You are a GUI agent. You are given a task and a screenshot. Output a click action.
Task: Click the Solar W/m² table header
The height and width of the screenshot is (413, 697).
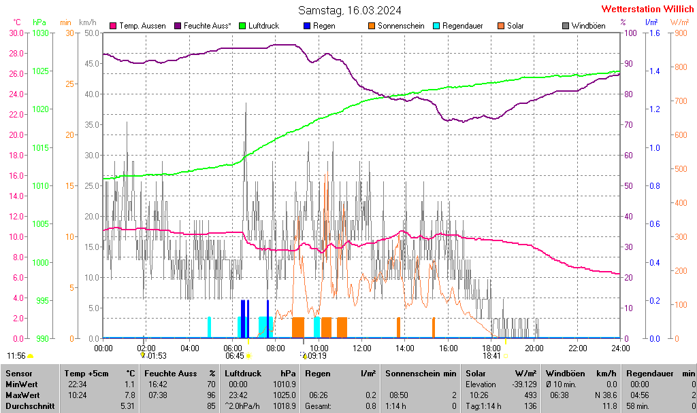tap(501, 374)
